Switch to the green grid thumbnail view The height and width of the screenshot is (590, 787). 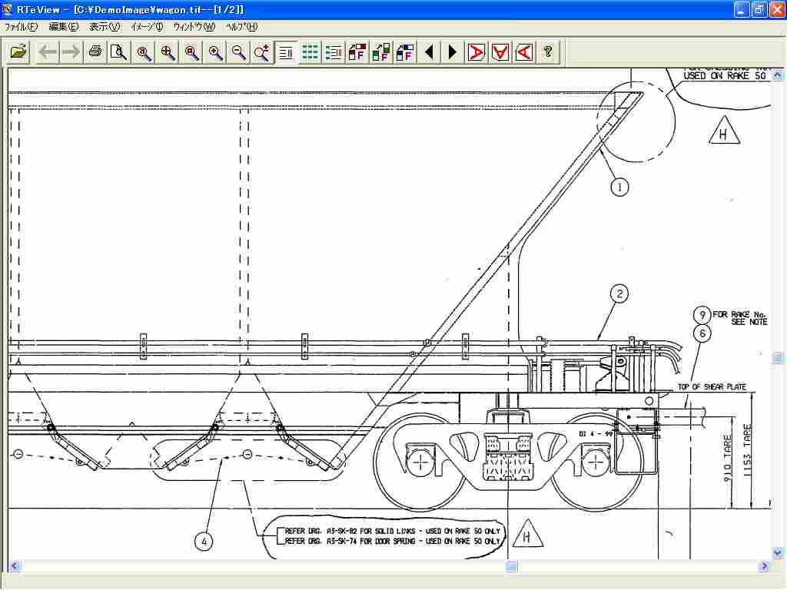tap(310, 51)
